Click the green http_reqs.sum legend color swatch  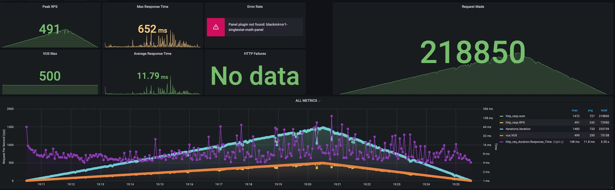(501, 116)
